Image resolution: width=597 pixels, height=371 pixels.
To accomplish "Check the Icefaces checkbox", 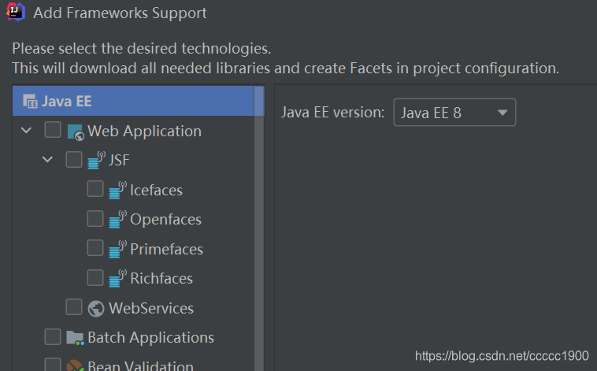I will 95,188.
